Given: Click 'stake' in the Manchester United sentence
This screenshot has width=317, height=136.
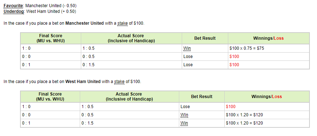Looking at the screenshot, I should click(122, 23).
